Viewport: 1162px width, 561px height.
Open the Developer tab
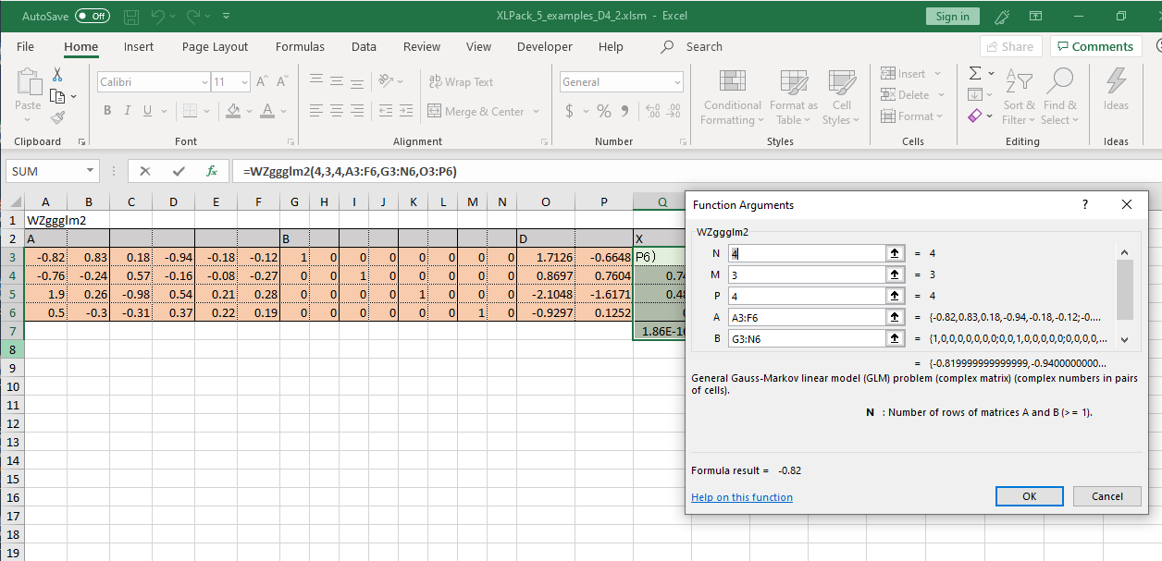pos(545,46)
